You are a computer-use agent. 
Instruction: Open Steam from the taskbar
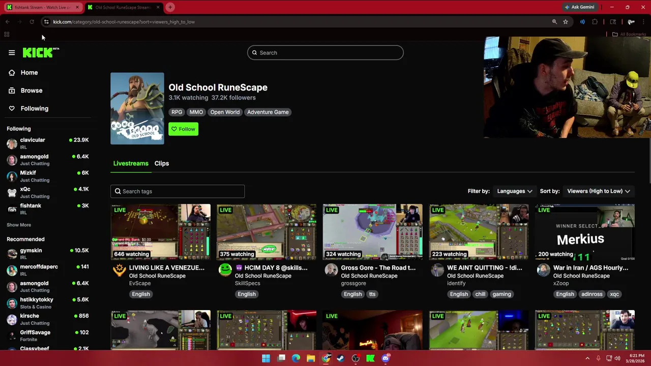click(341, 358)
